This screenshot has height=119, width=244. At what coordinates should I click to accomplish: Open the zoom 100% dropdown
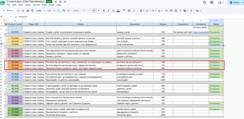40,11
